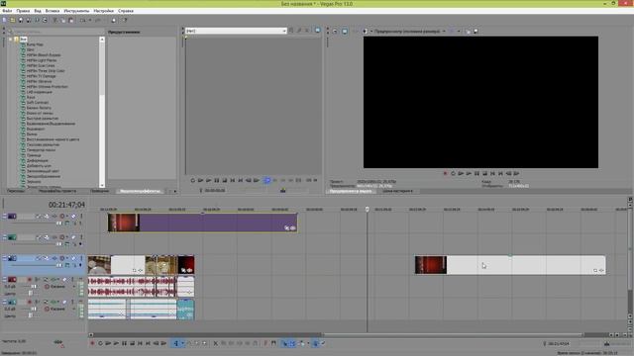Screen dimensions: 634x356
Task: Start recording from the timeline transport bar
Action: pos(92,343)
